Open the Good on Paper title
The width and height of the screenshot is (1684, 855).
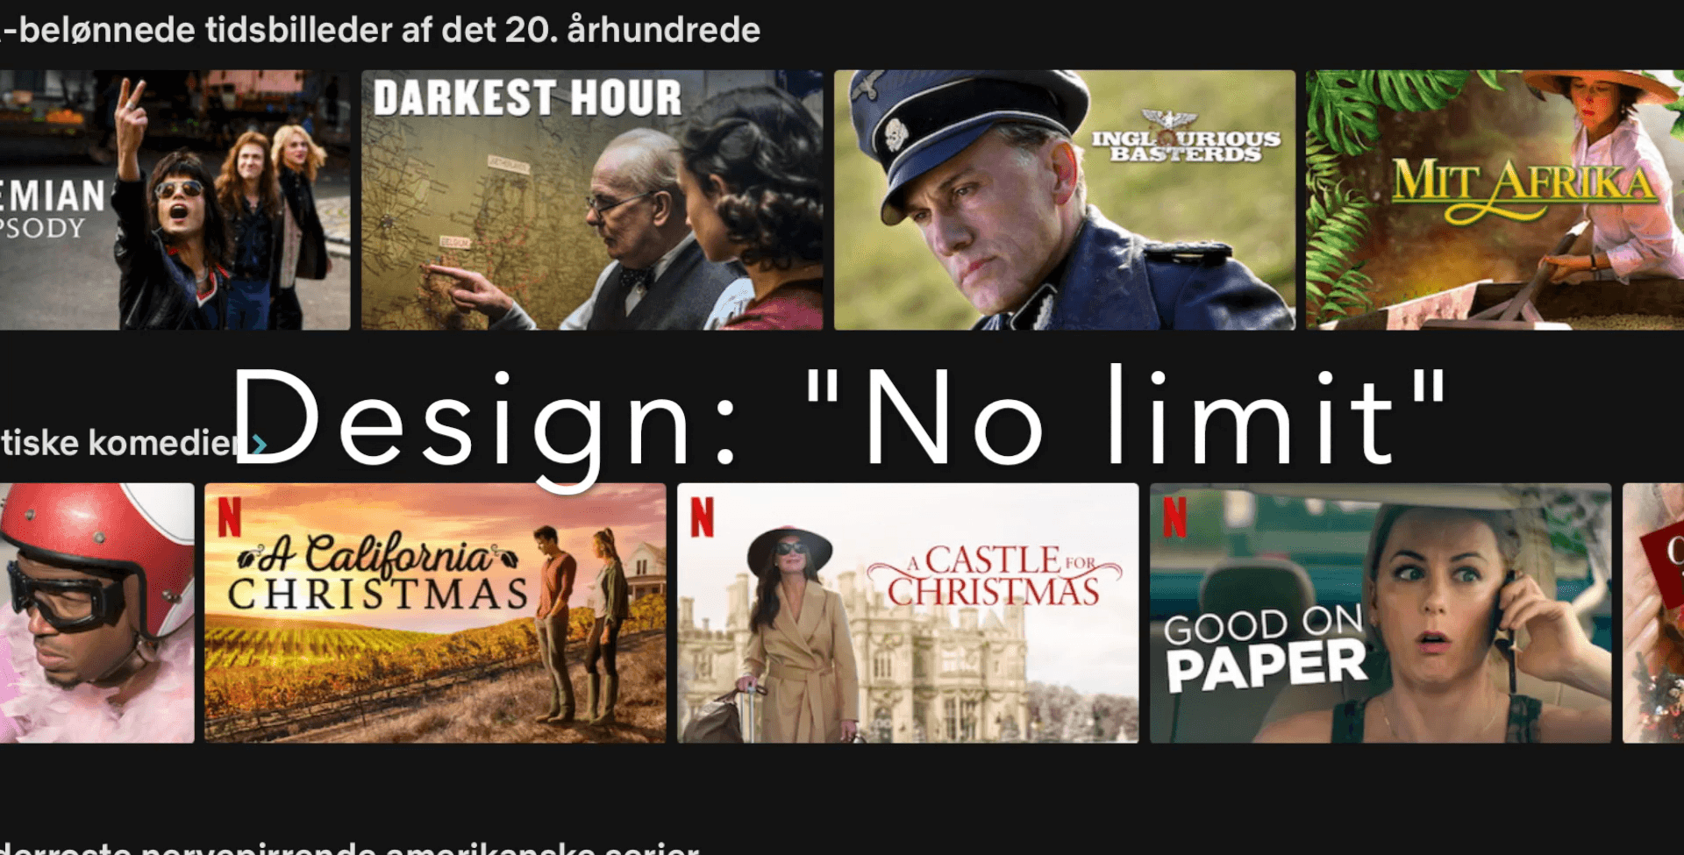point(1381,613)
